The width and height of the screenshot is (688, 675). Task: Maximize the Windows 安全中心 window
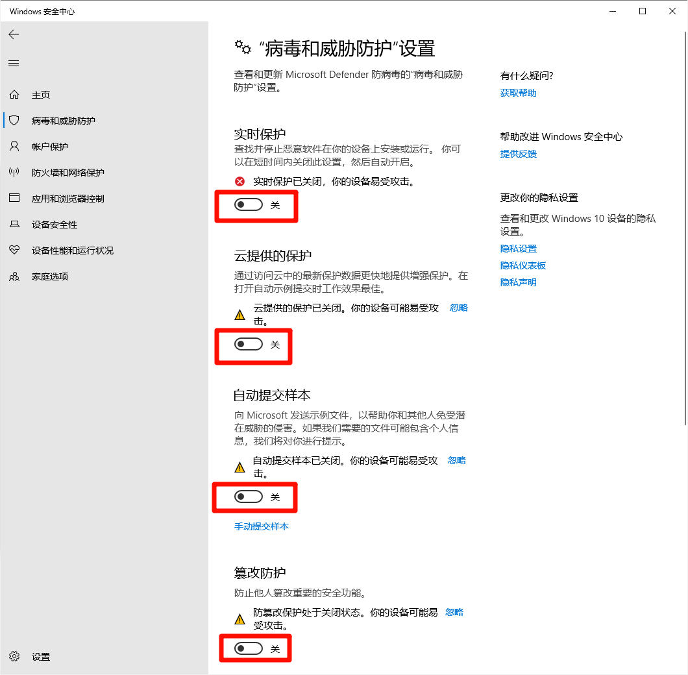click(643, 12)
